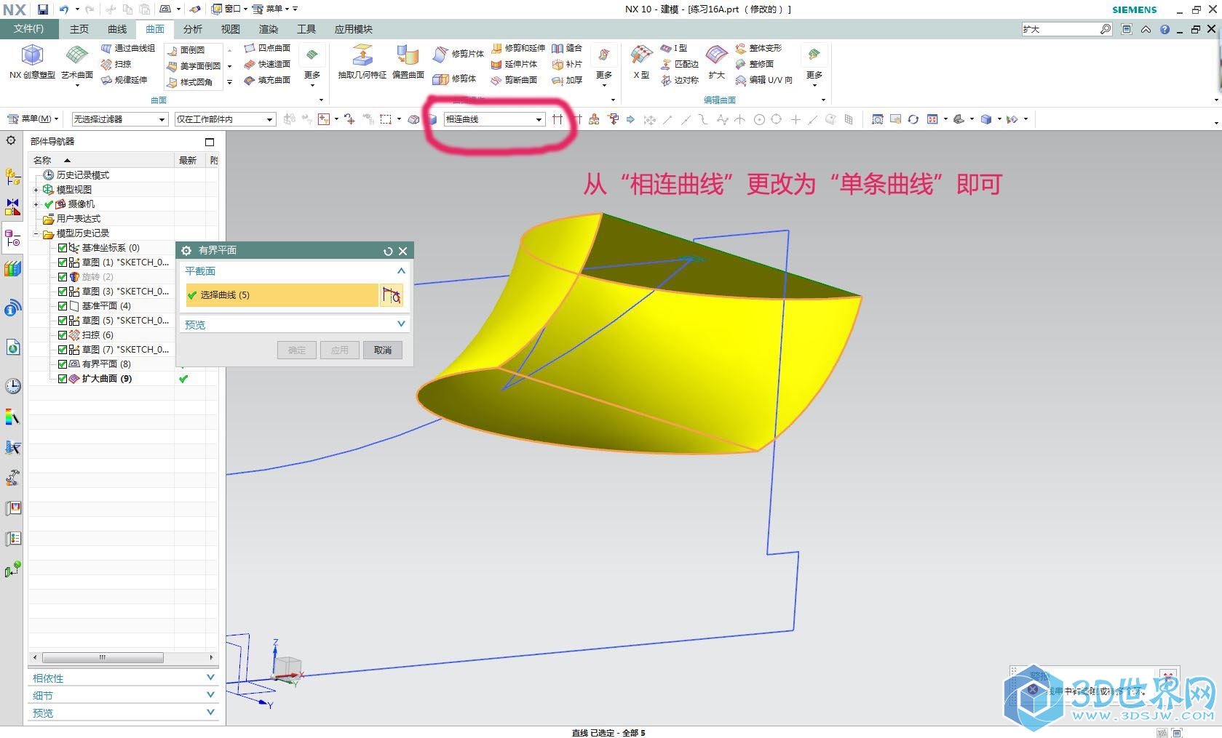
Task: Click the save icon in title bar
Action: (43, 9)
